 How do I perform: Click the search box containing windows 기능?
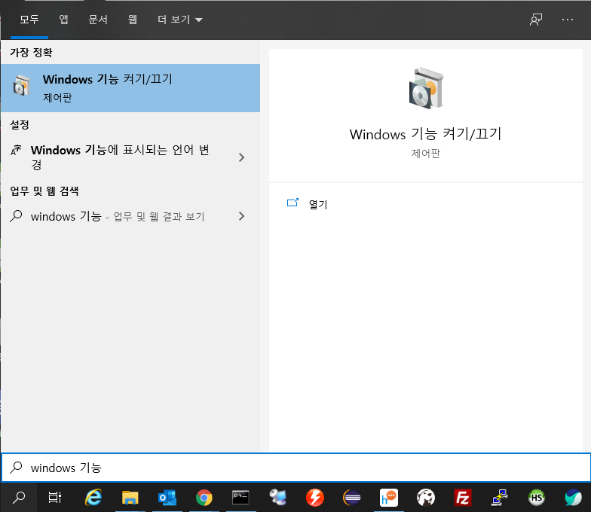pyautogui.click(x=295, y=468)
